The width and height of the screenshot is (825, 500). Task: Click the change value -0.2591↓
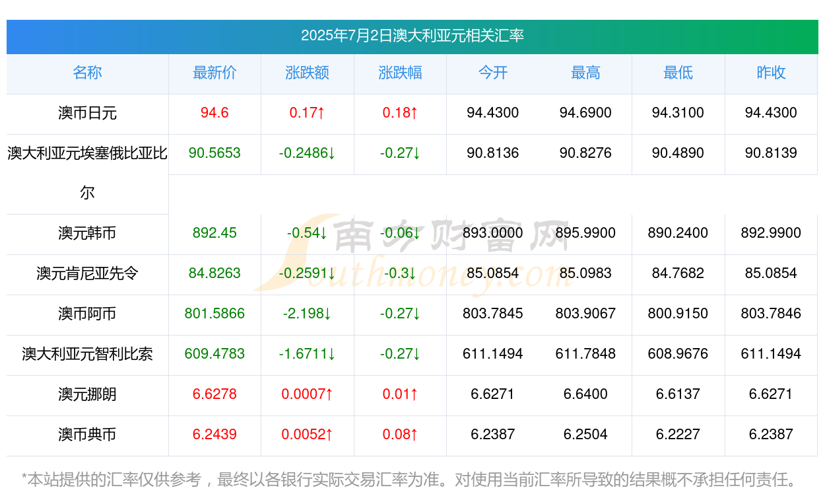click(307, 273)
